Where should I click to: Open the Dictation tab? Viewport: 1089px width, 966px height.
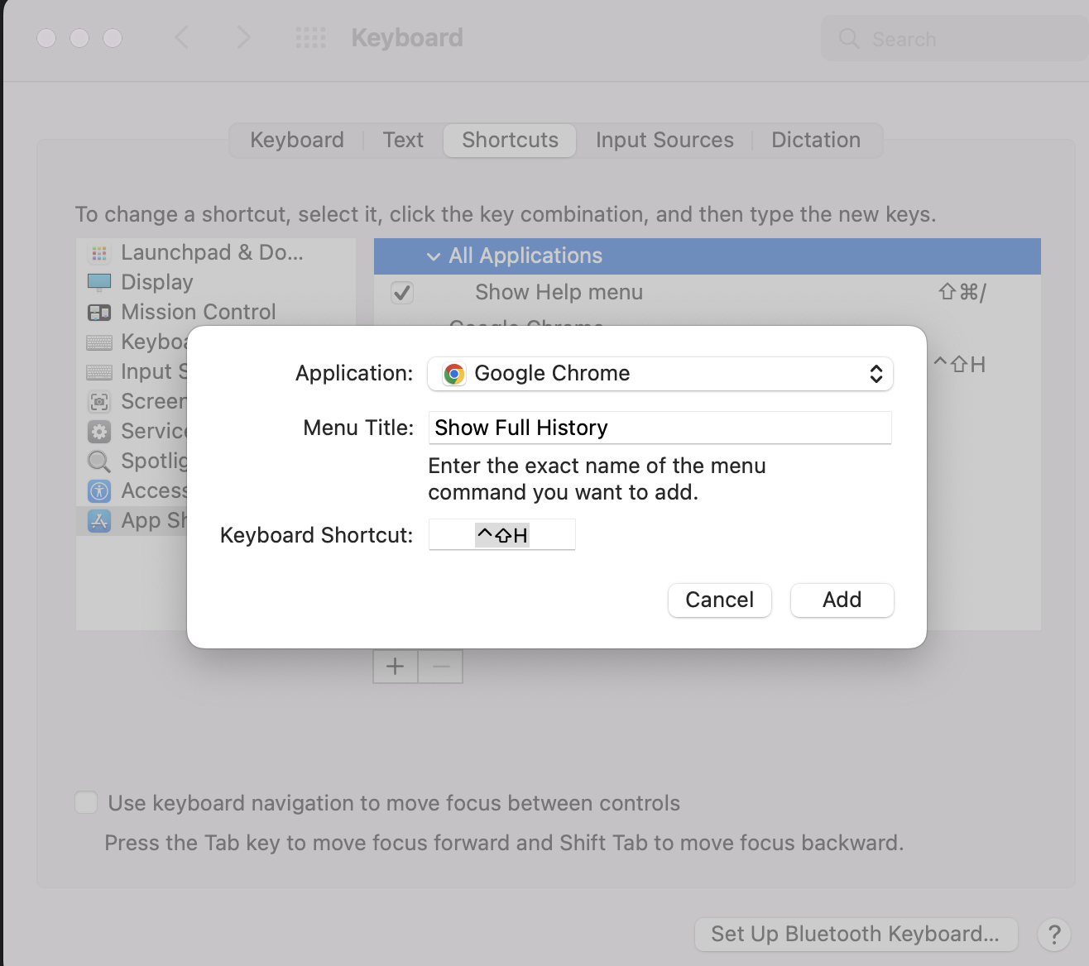pyautogui.click(x=816, y=140)
